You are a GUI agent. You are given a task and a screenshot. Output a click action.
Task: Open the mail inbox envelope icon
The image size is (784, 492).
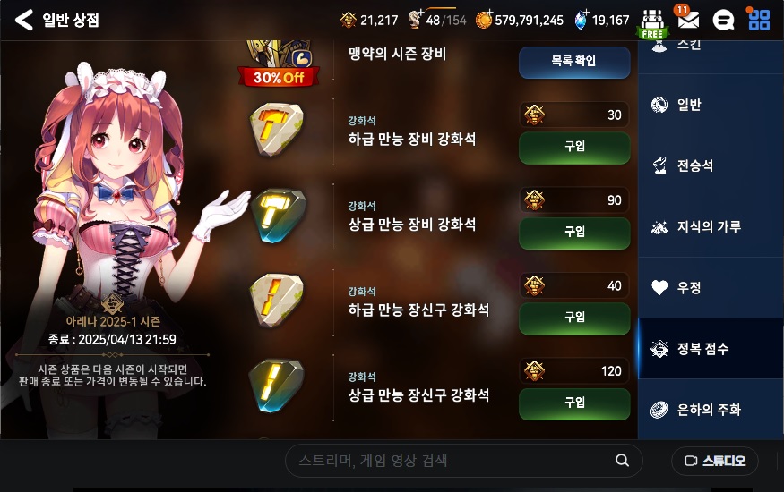coord(687,20)
